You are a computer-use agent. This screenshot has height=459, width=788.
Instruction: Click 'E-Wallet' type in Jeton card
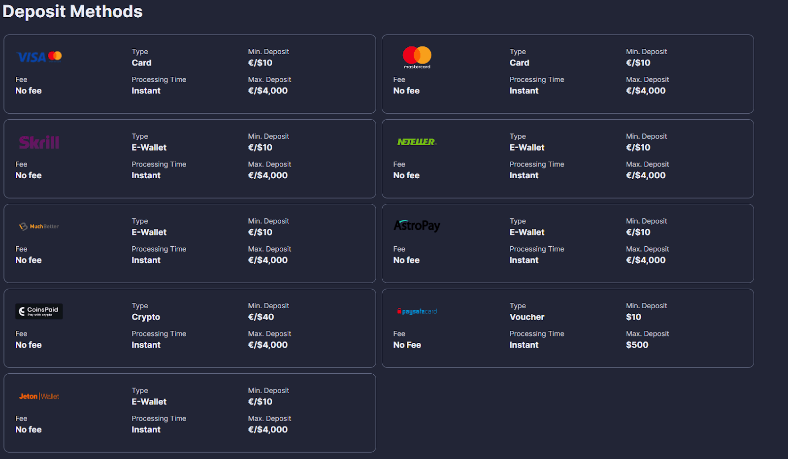click(x=149, y=401)
